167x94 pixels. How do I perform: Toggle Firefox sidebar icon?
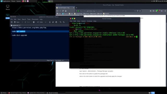153,11
